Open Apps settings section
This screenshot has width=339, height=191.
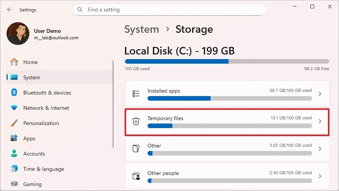coord(60,138)
